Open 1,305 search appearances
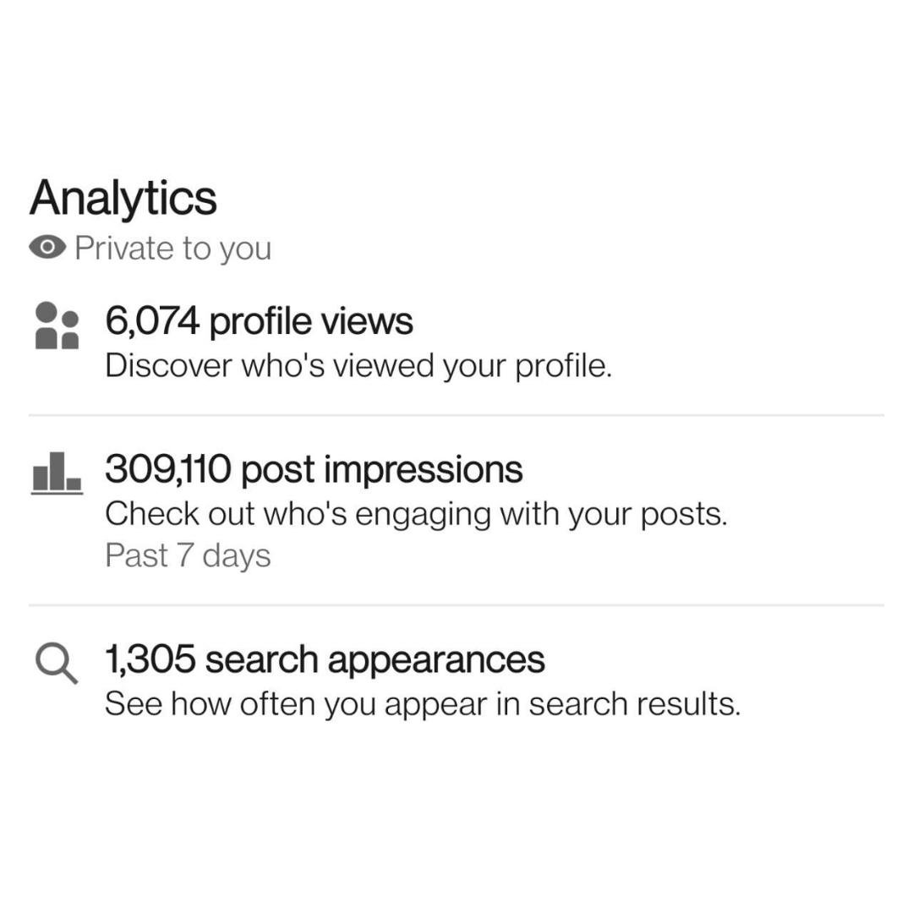This screenshot has width=913, height=913. point(325,659)
